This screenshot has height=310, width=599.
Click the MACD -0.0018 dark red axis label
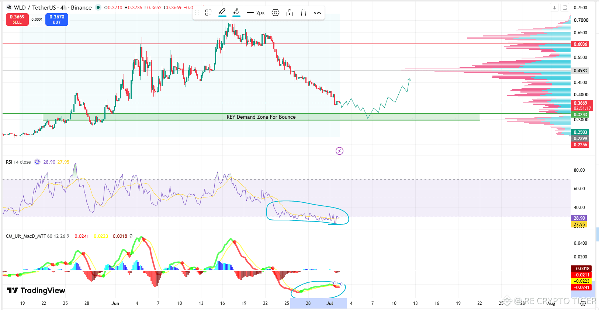click(x=582, y=269)
